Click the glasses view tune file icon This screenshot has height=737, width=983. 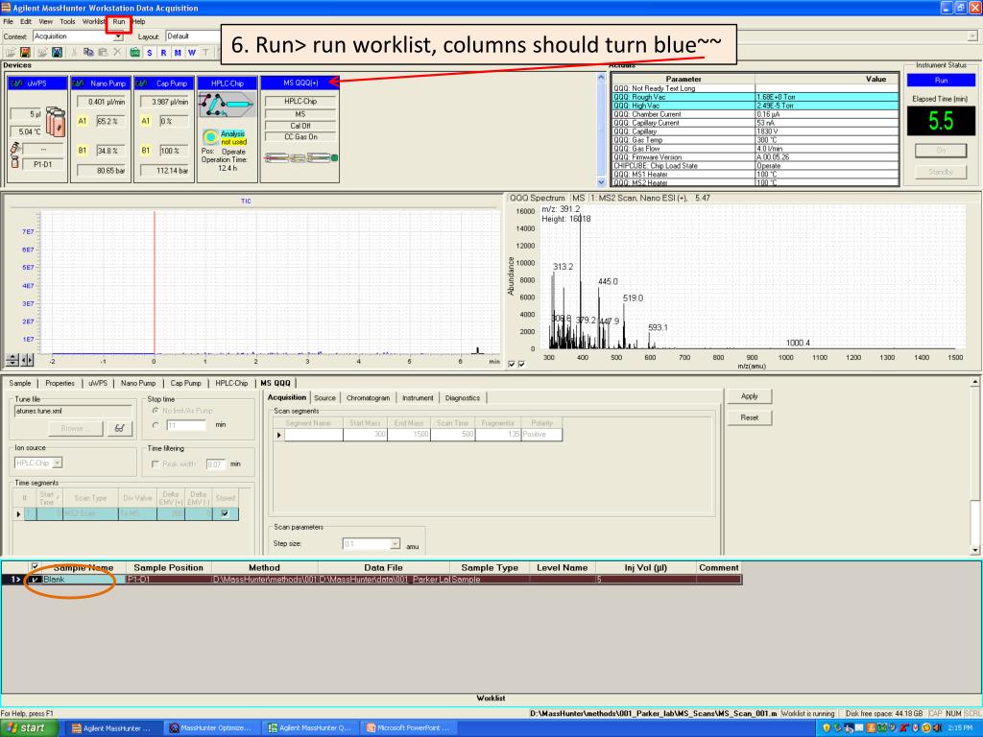point(119,429)
